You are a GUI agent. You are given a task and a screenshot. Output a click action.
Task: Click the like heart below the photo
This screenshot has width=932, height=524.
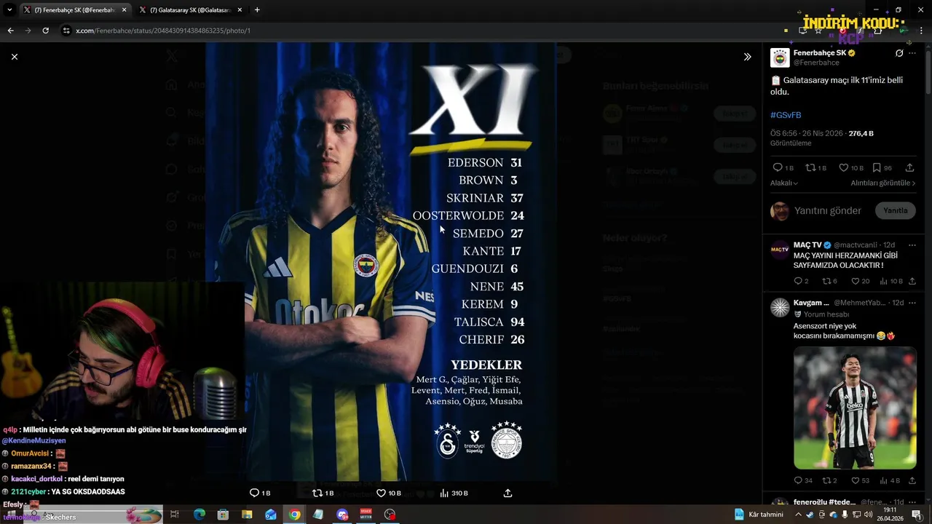click(x=381, y=493)
